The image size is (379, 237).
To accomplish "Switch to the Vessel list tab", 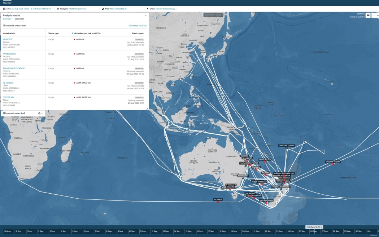I will pyautogui.click(x=19, y=19).
